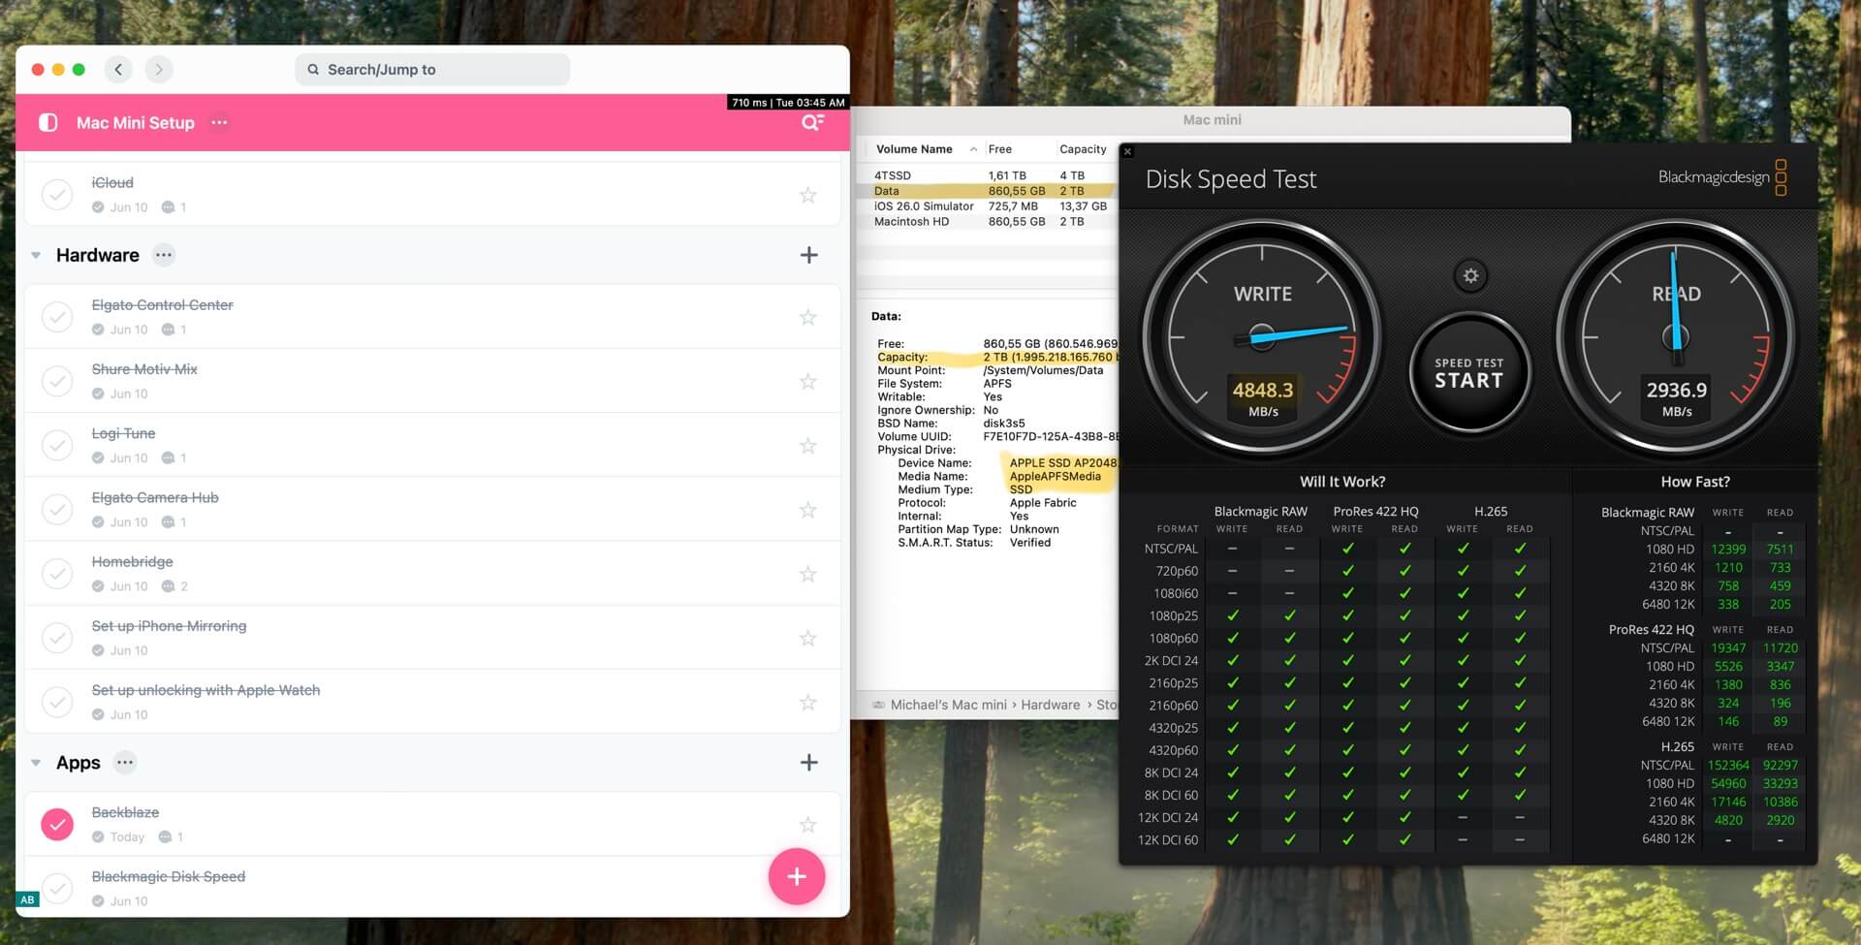Open the Mac Mini Setup options menu

(220, 123)
